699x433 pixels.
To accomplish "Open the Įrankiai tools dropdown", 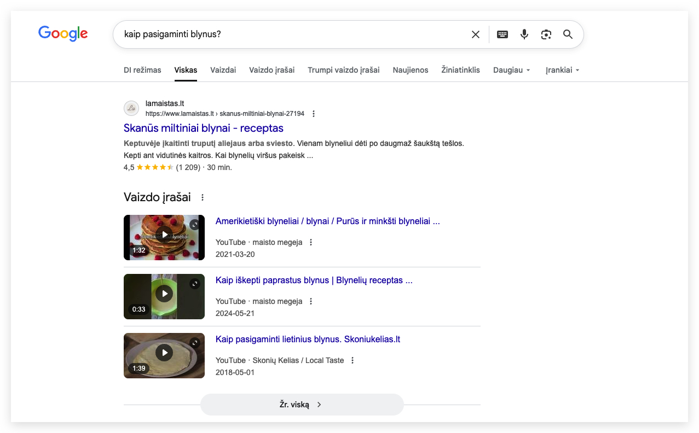I will (x=562, y=70).
